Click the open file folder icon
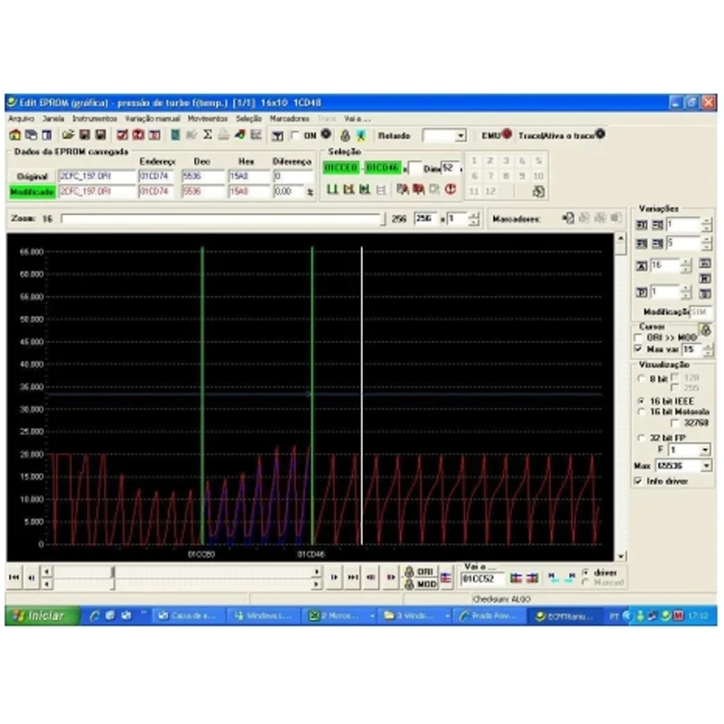Image resolution: width=724 pixels, height=724 pixels. click(x=68, y=135)
